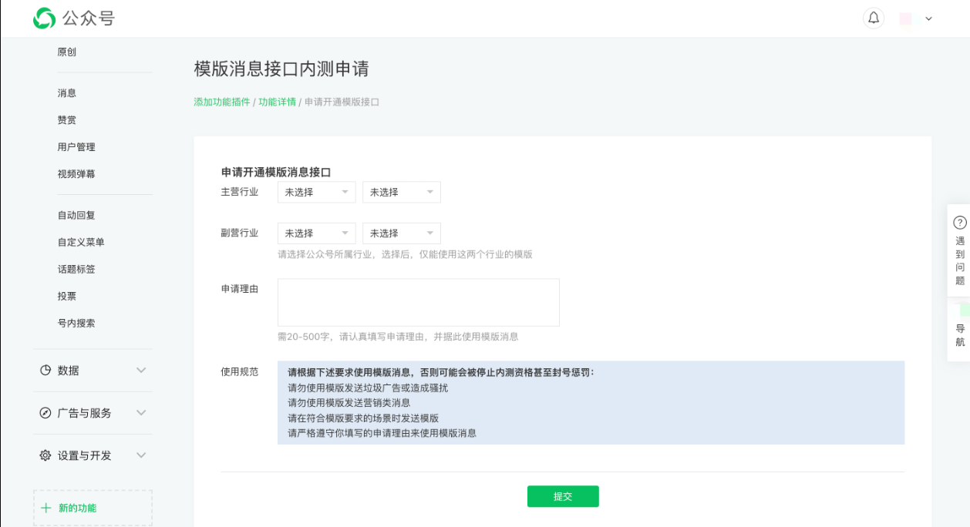Click the 广告与服务 menu label
Viewport: 970px width, 527px height.
(x=85, y=413)
